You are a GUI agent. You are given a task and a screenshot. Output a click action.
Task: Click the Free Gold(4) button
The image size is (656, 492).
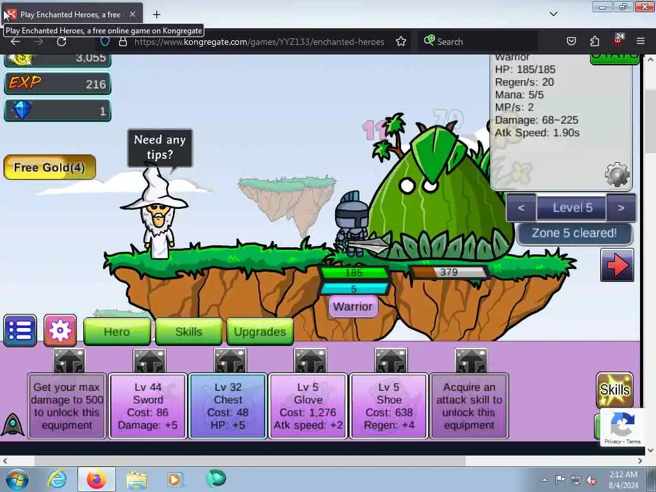click(49, 167)
